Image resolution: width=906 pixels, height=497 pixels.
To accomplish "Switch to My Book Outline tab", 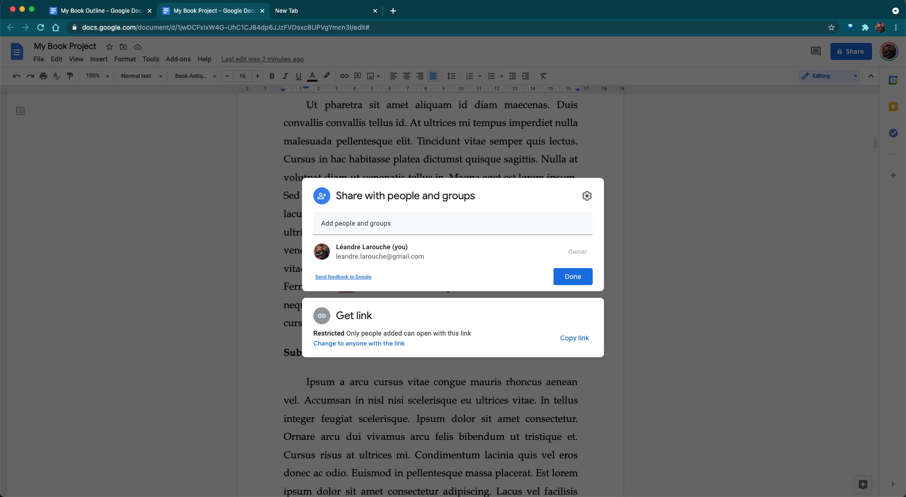I will [x=101, y=10].
